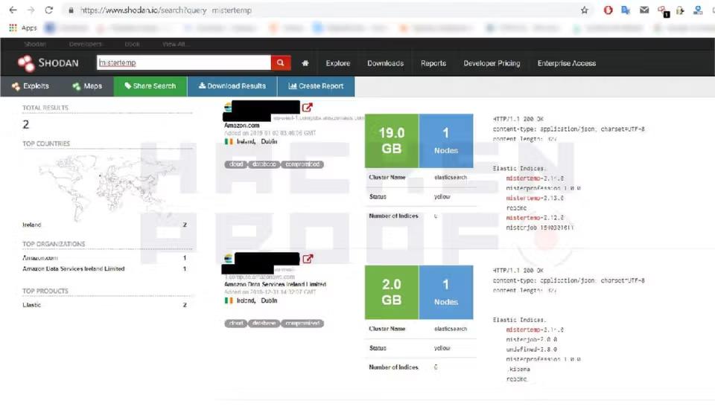Open the mail envelope extension
715x409 pixels.
(x=643, y=10)
